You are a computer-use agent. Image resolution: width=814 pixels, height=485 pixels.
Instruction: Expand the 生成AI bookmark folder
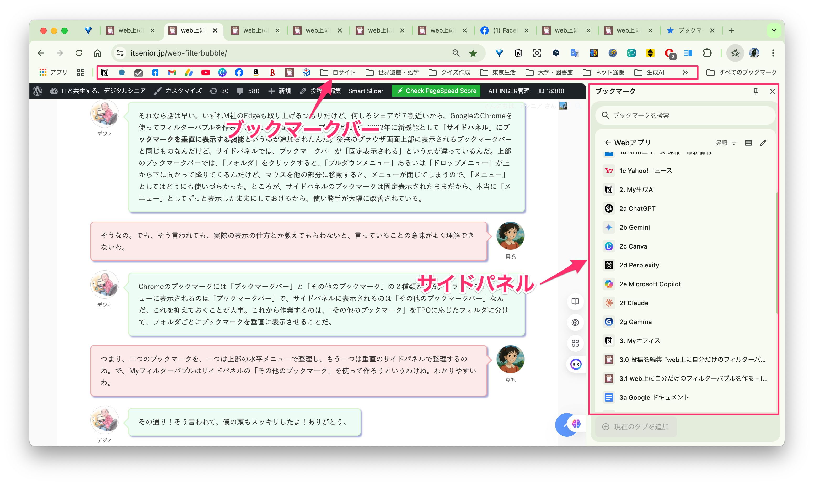[649, 72]
